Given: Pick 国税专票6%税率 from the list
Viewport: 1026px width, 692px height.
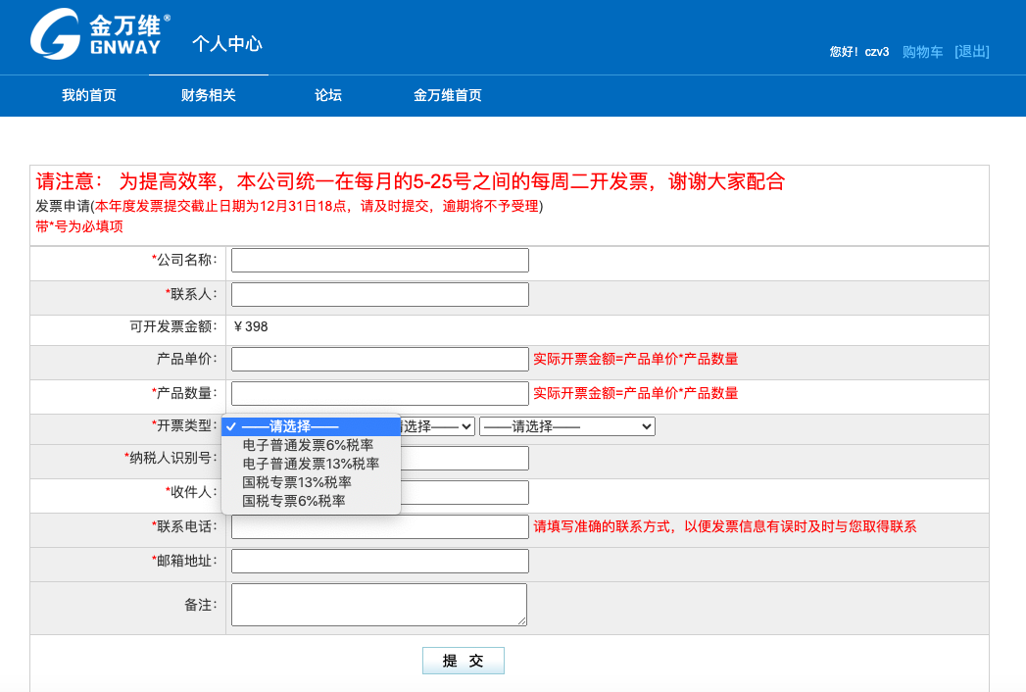Looking at the screenshot, I should (294, 501).
